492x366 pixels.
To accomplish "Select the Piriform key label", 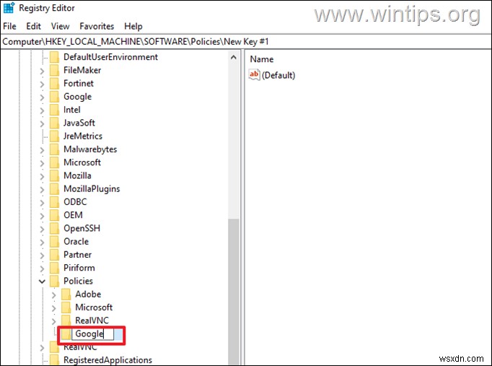I will (79, 268).
